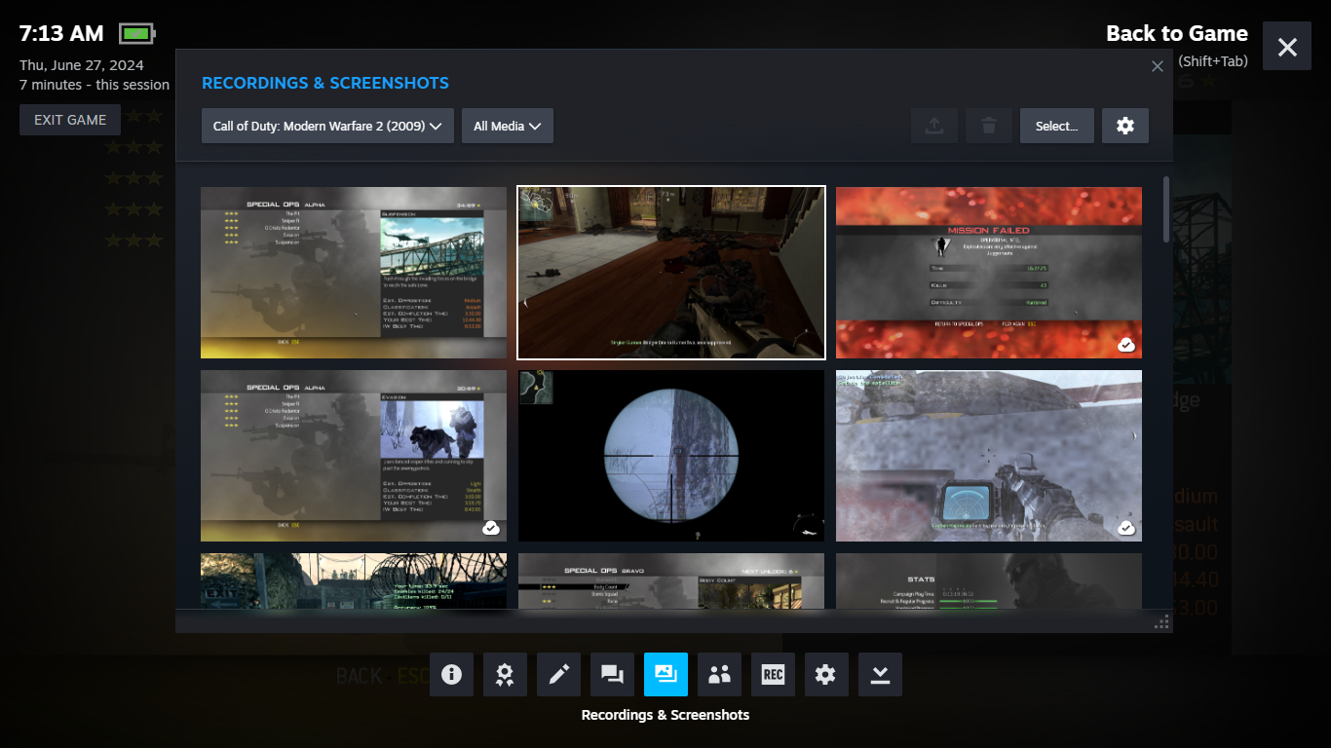Viewport: 1331px width, 748px height.
Task: Close the Recordings & Screenshots panel
Action: pyautogui.click(x=1158, y=66)
